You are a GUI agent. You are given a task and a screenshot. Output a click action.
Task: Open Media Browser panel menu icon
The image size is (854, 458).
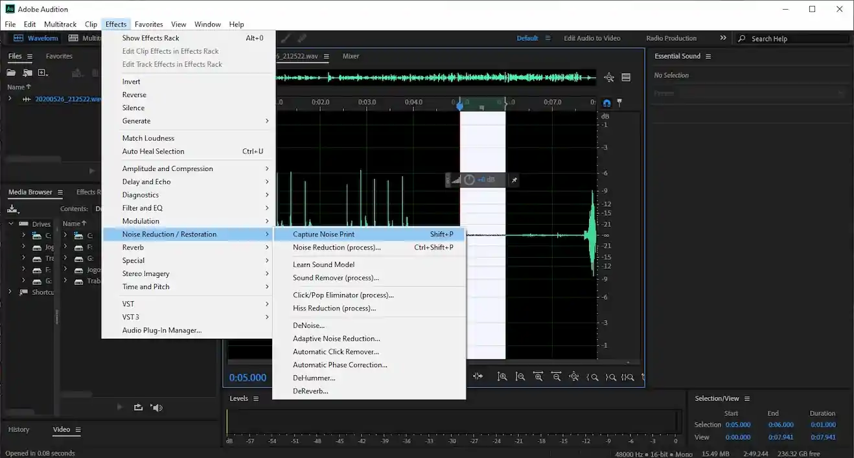pos(60,192)
